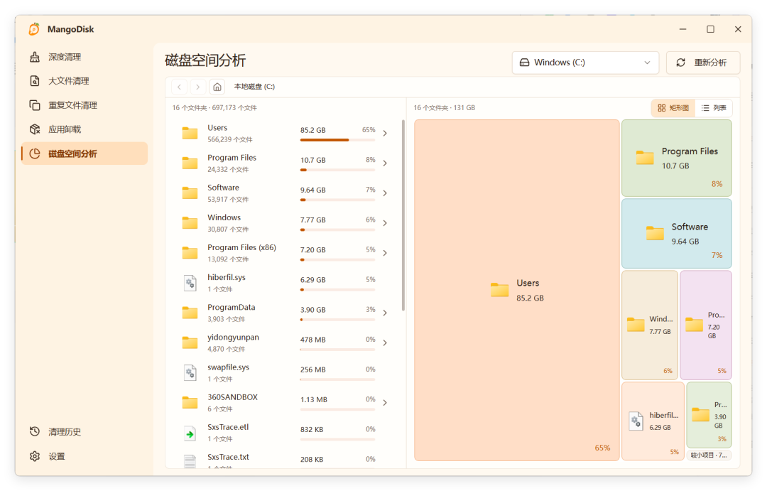767x491 pixels.
Task: Click the "6.29 GB" size of hiberfil.sys
Action: (312, 280)
